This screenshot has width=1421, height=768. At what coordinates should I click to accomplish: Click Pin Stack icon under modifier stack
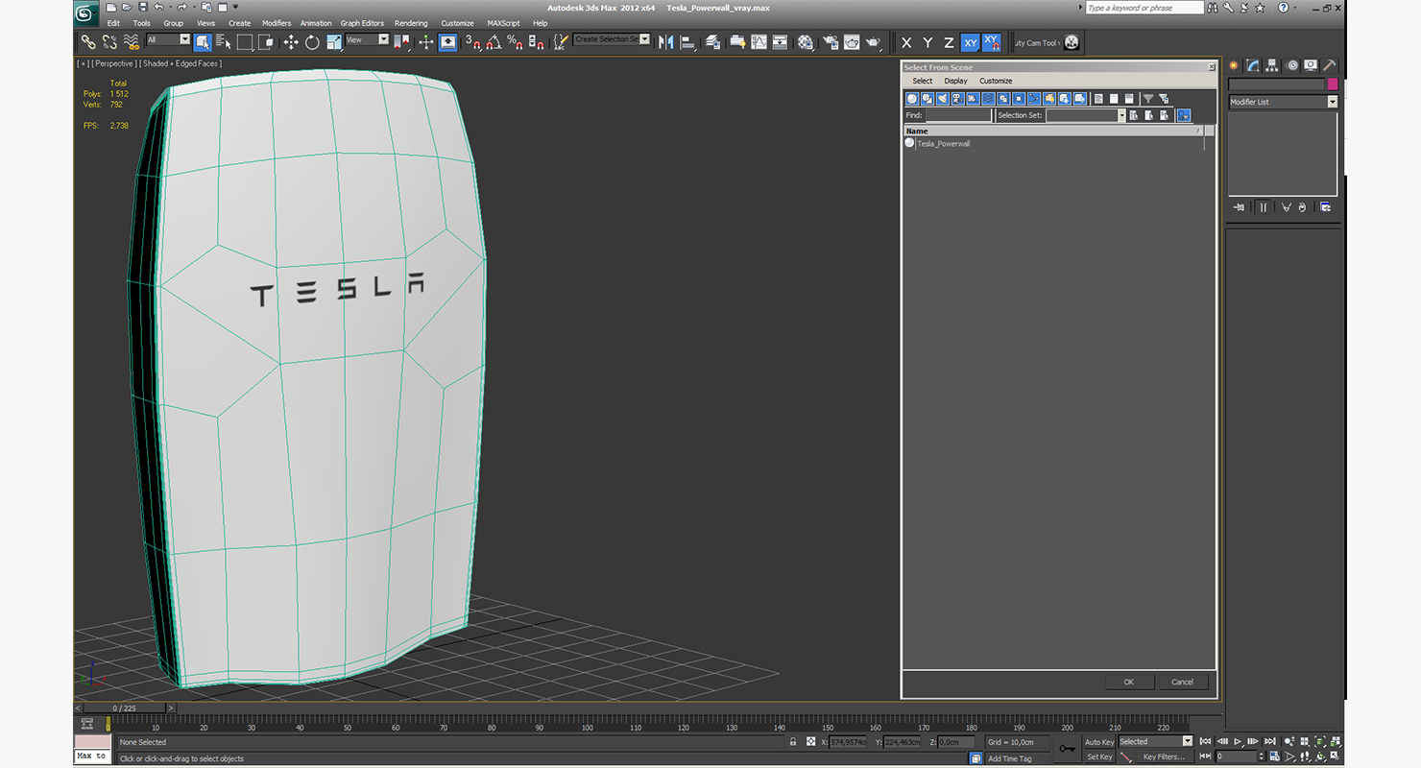point(1239,207)
